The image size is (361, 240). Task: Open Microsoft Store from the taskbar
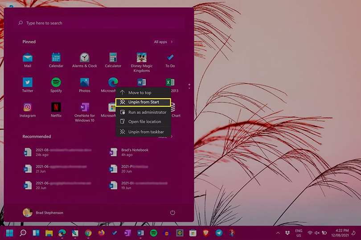pyautogui.click(x=193, y=233)
